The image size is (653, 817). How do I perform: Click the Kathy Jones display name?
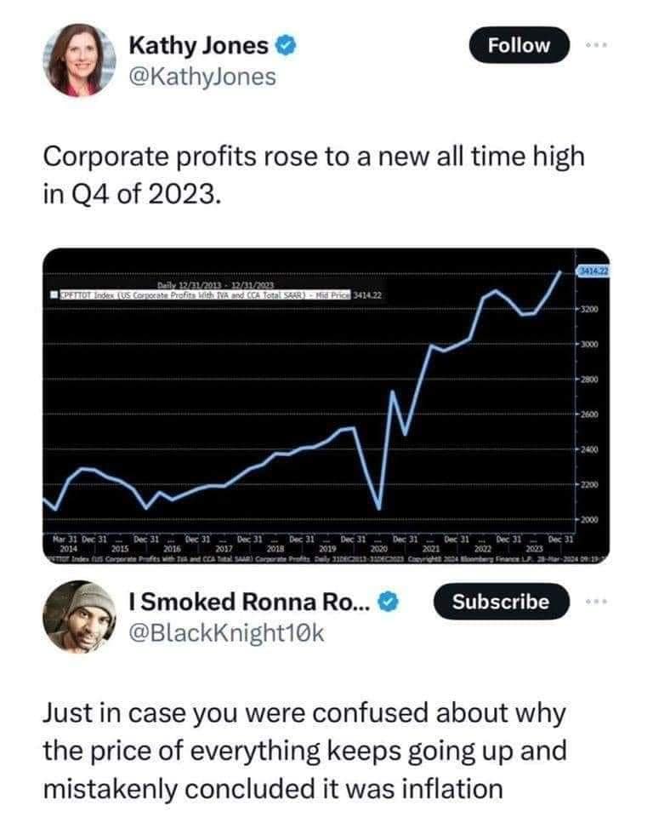pyautogui.click(x=198, y=46)
